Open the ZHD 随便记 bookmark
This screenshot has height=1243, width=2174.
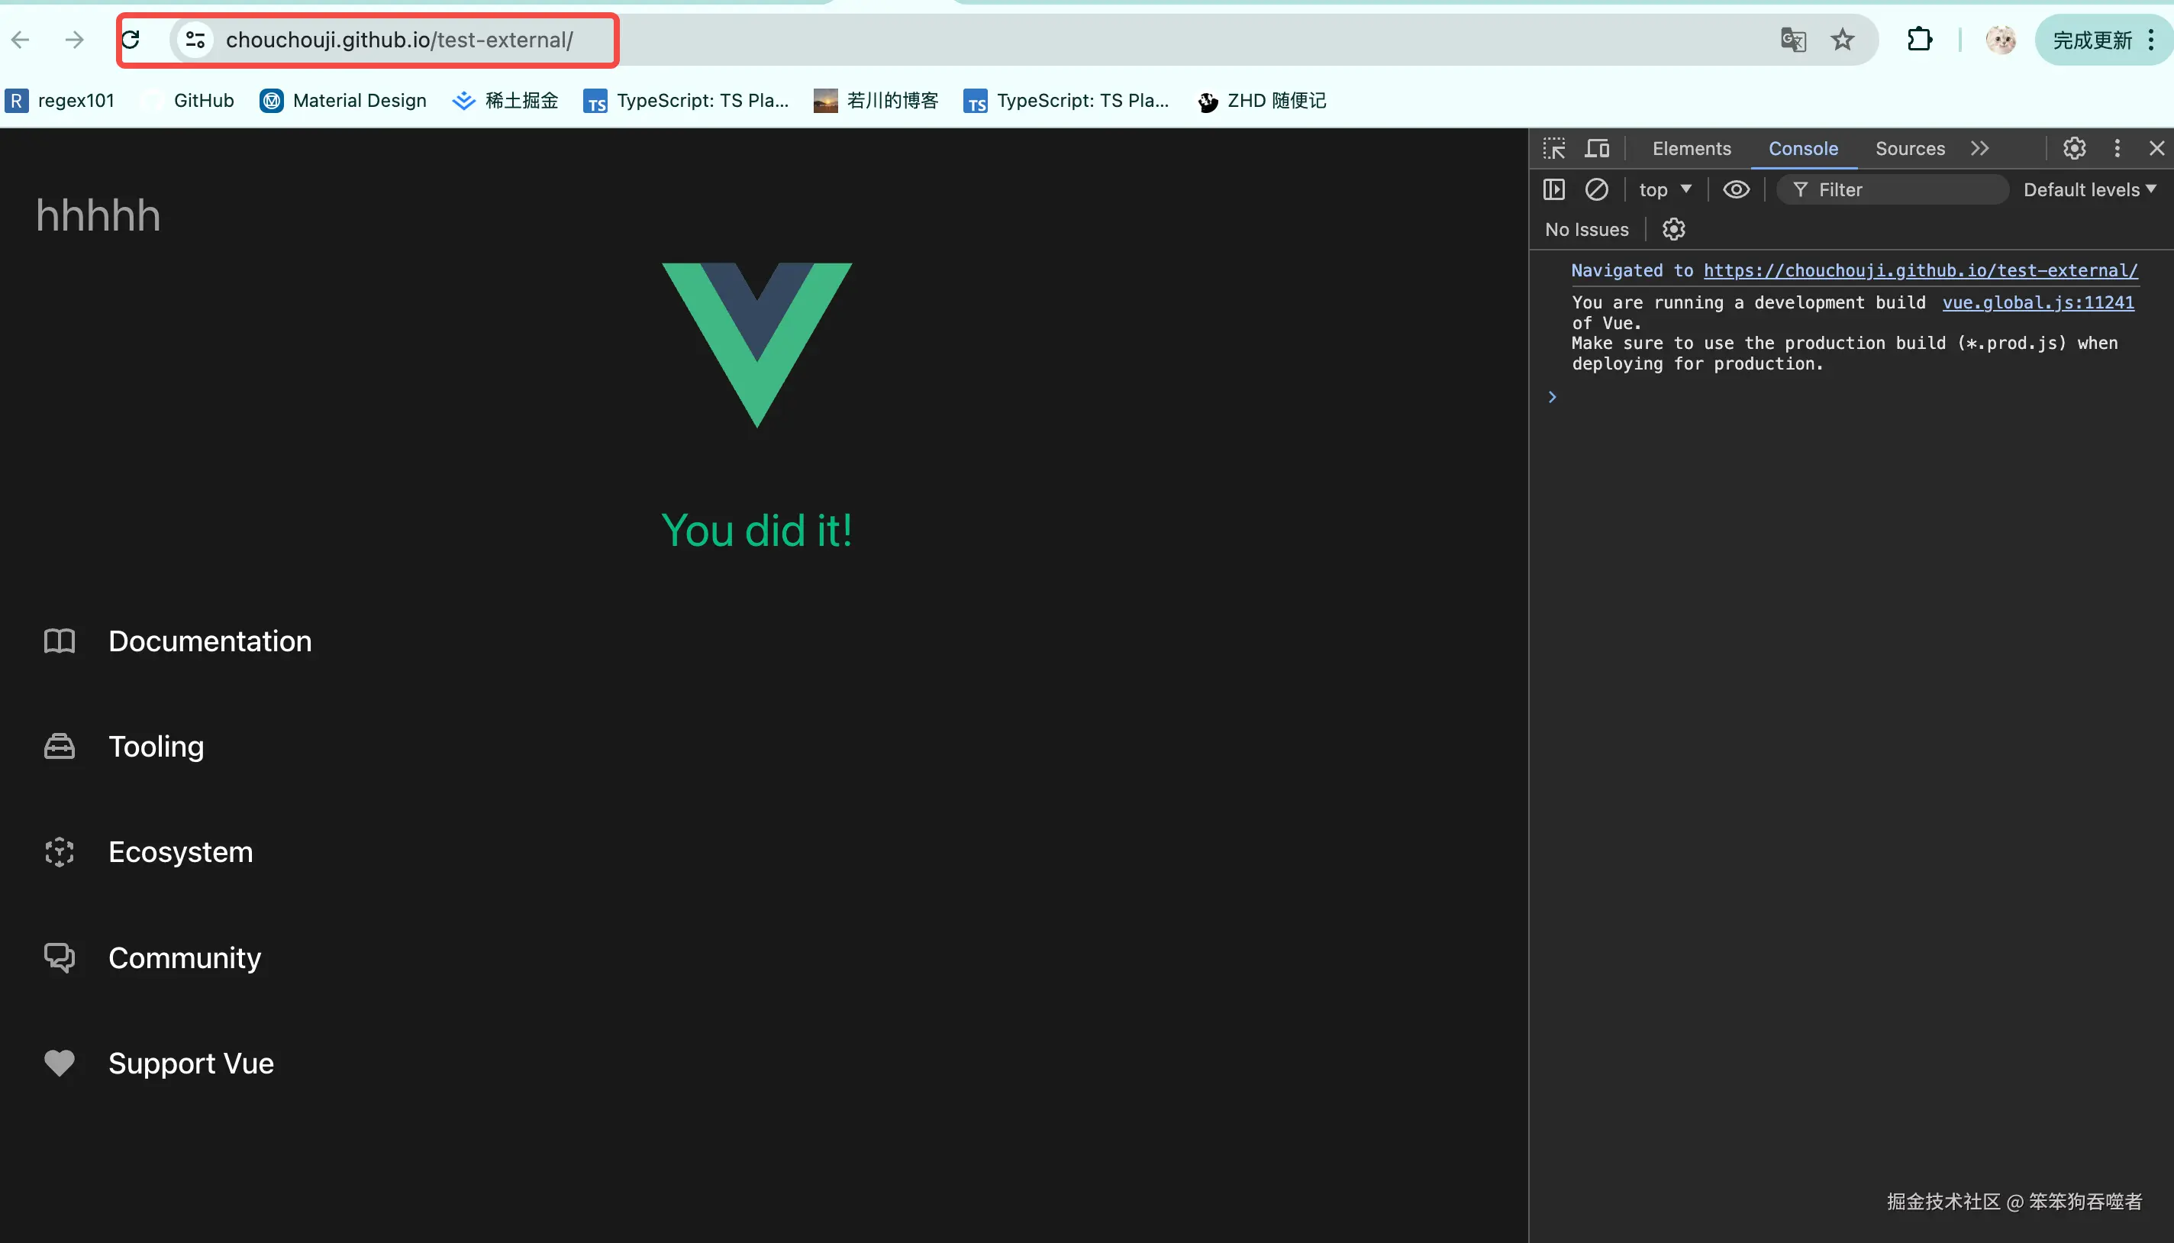click(1263, 101)
